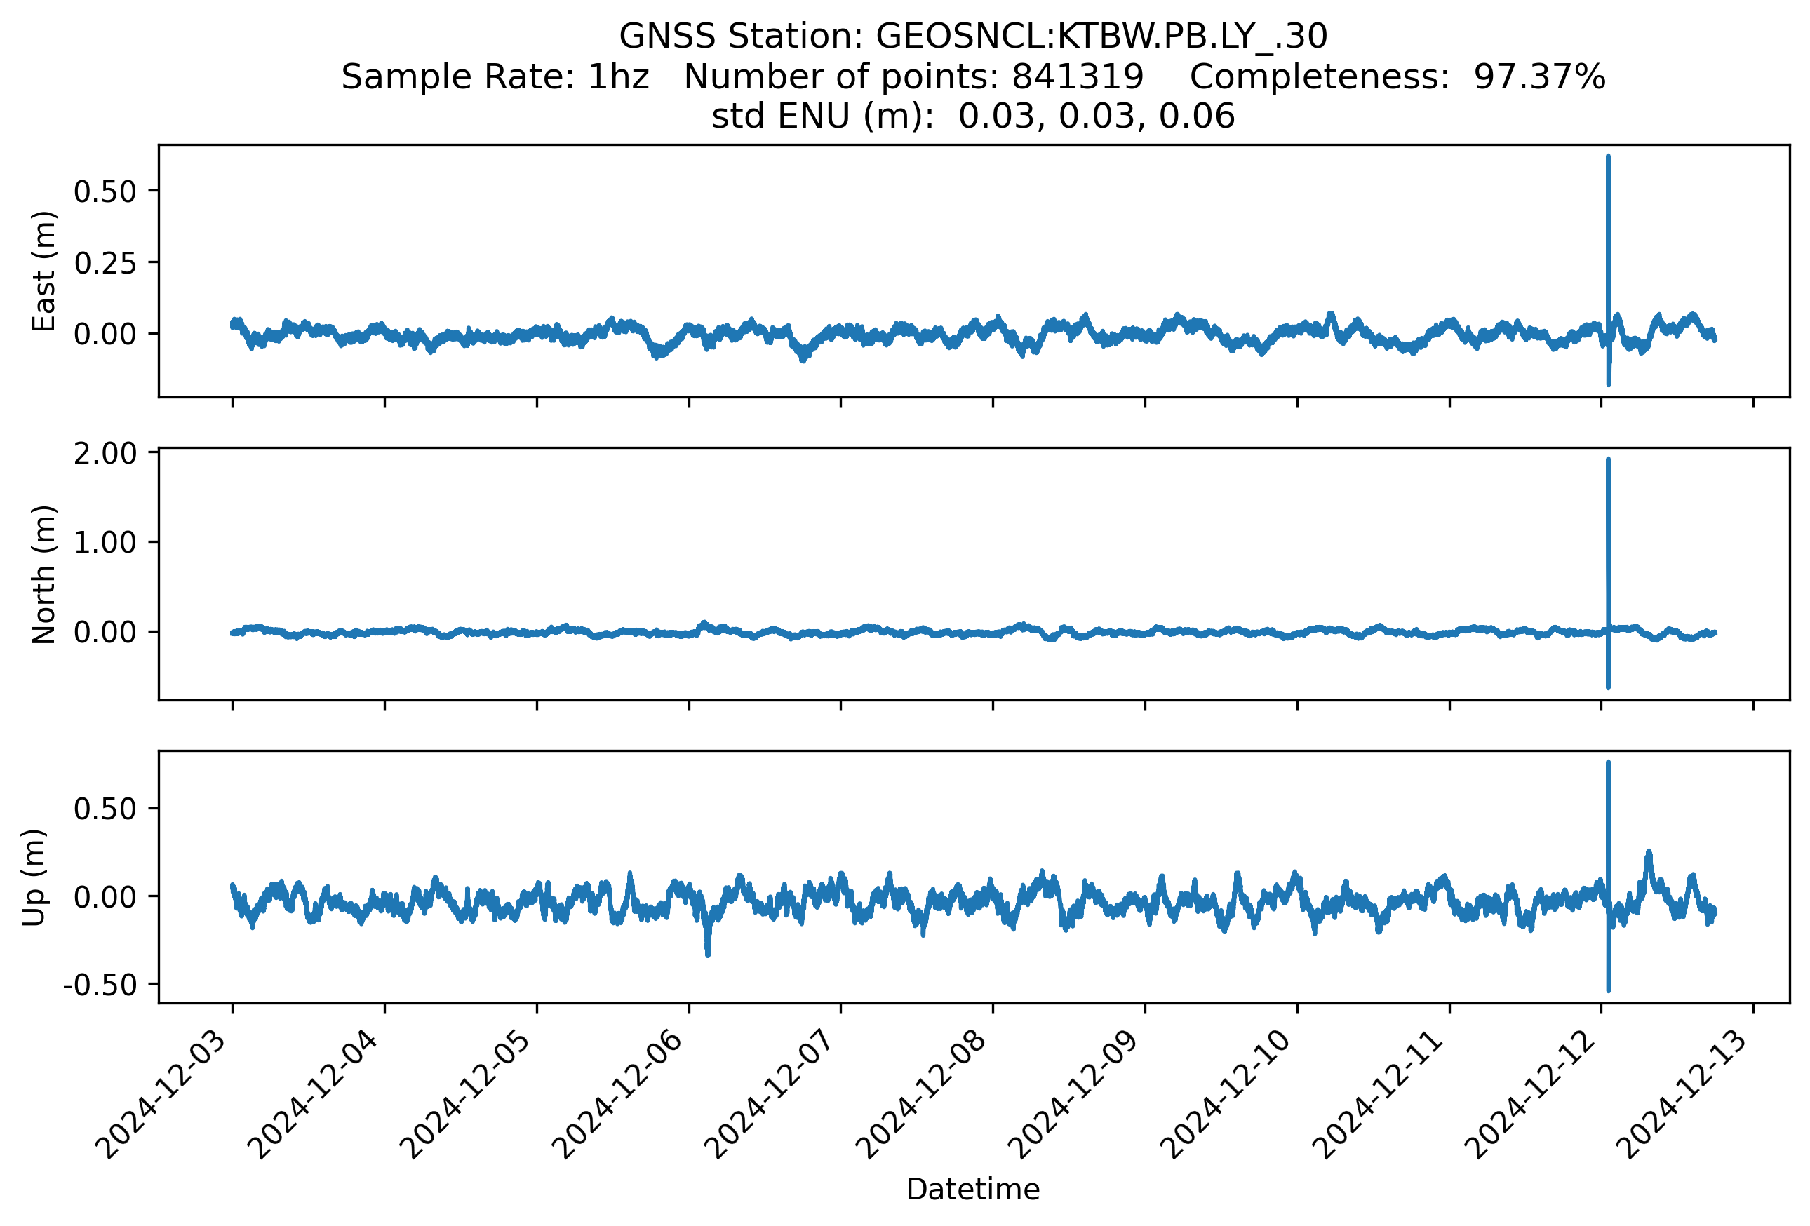1810x1226 pixels.
Task: Click the -0.50 tick on Up axis
Action: (x=100, y=985)
